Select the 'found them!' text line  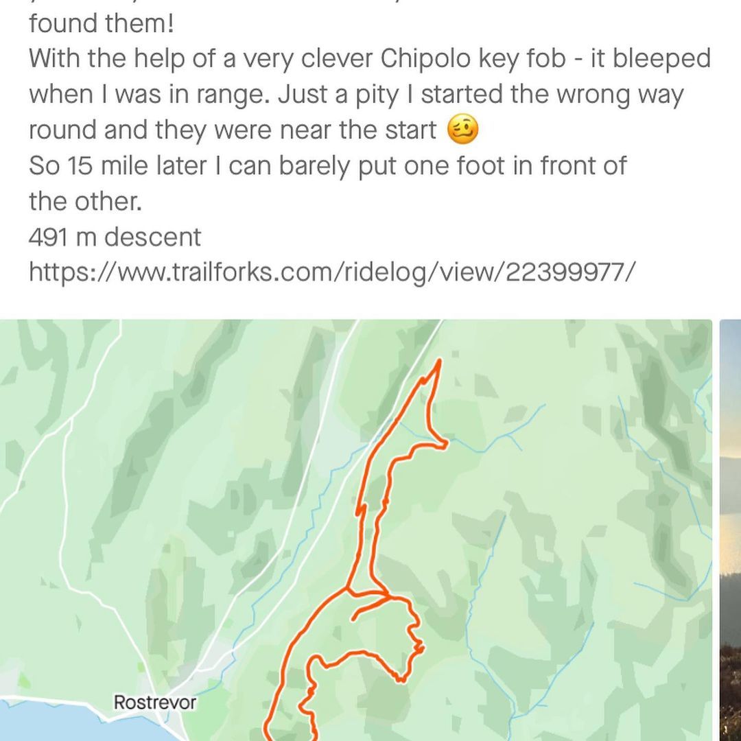pos(101,23)
